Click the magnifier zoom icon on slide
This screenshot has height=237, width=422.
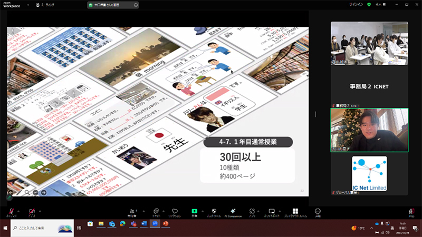pos(27,192)
